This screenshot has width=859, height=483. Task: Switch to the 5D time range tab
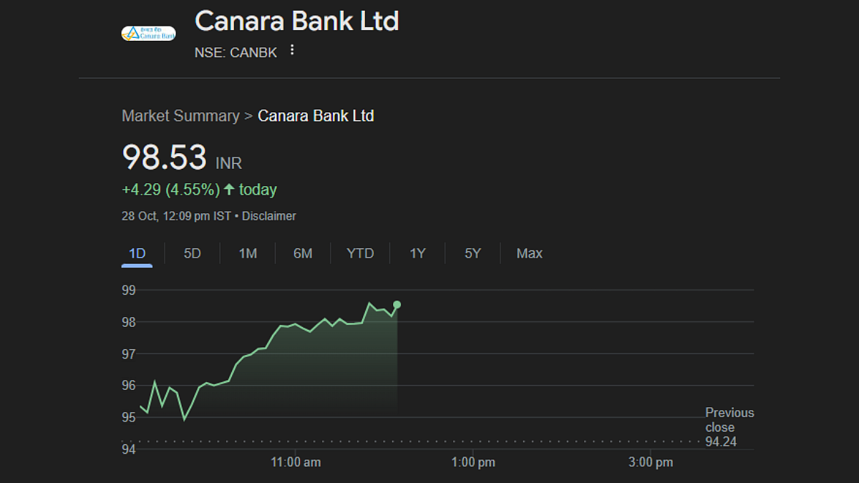(x=192, y=253)
